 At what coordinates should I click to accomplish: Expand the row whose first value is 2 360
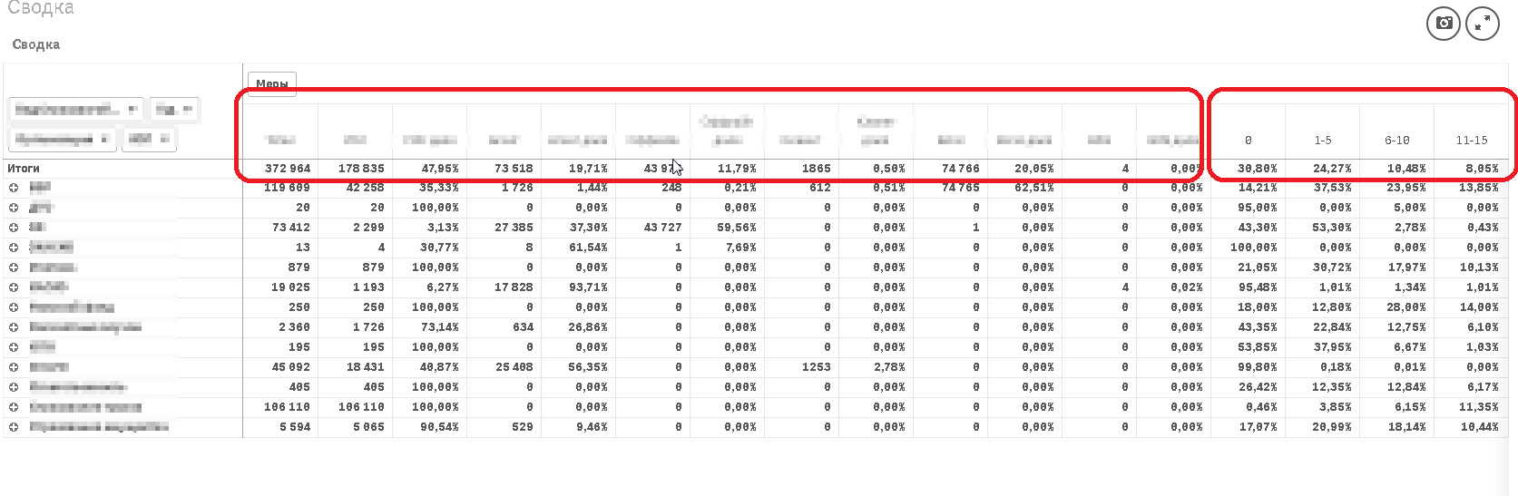pyautogui.click(x=14, y=327)
